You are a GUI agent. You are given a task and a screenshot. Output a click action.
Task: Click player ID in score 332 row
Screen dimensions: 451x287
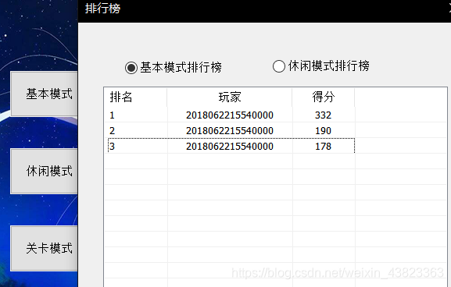pyautogui.click(x=230, y=115)
